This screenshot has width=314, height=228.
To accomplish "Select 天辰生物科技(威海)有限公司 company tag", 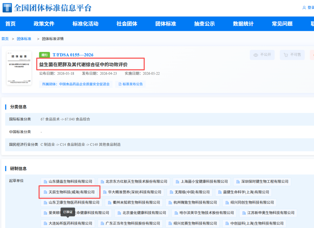I will coord(69,192).
